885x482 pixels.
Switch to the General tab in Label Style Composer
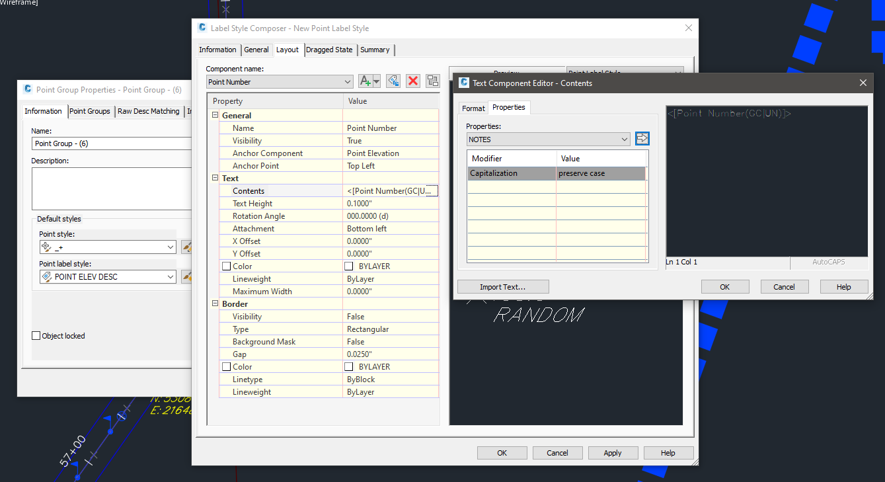[x=256, y=50]
